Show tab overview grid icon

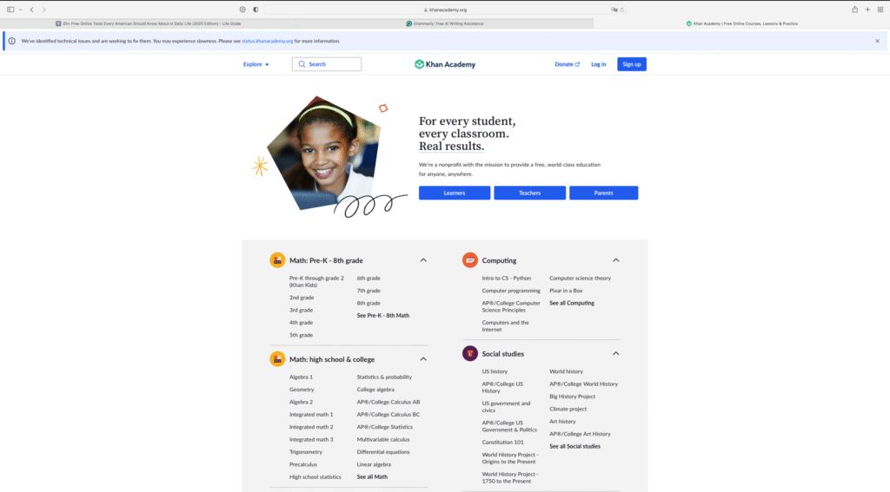[880, 10]
